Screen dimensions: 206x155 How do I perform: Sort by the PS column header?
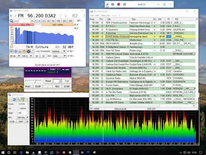(184, 19)
